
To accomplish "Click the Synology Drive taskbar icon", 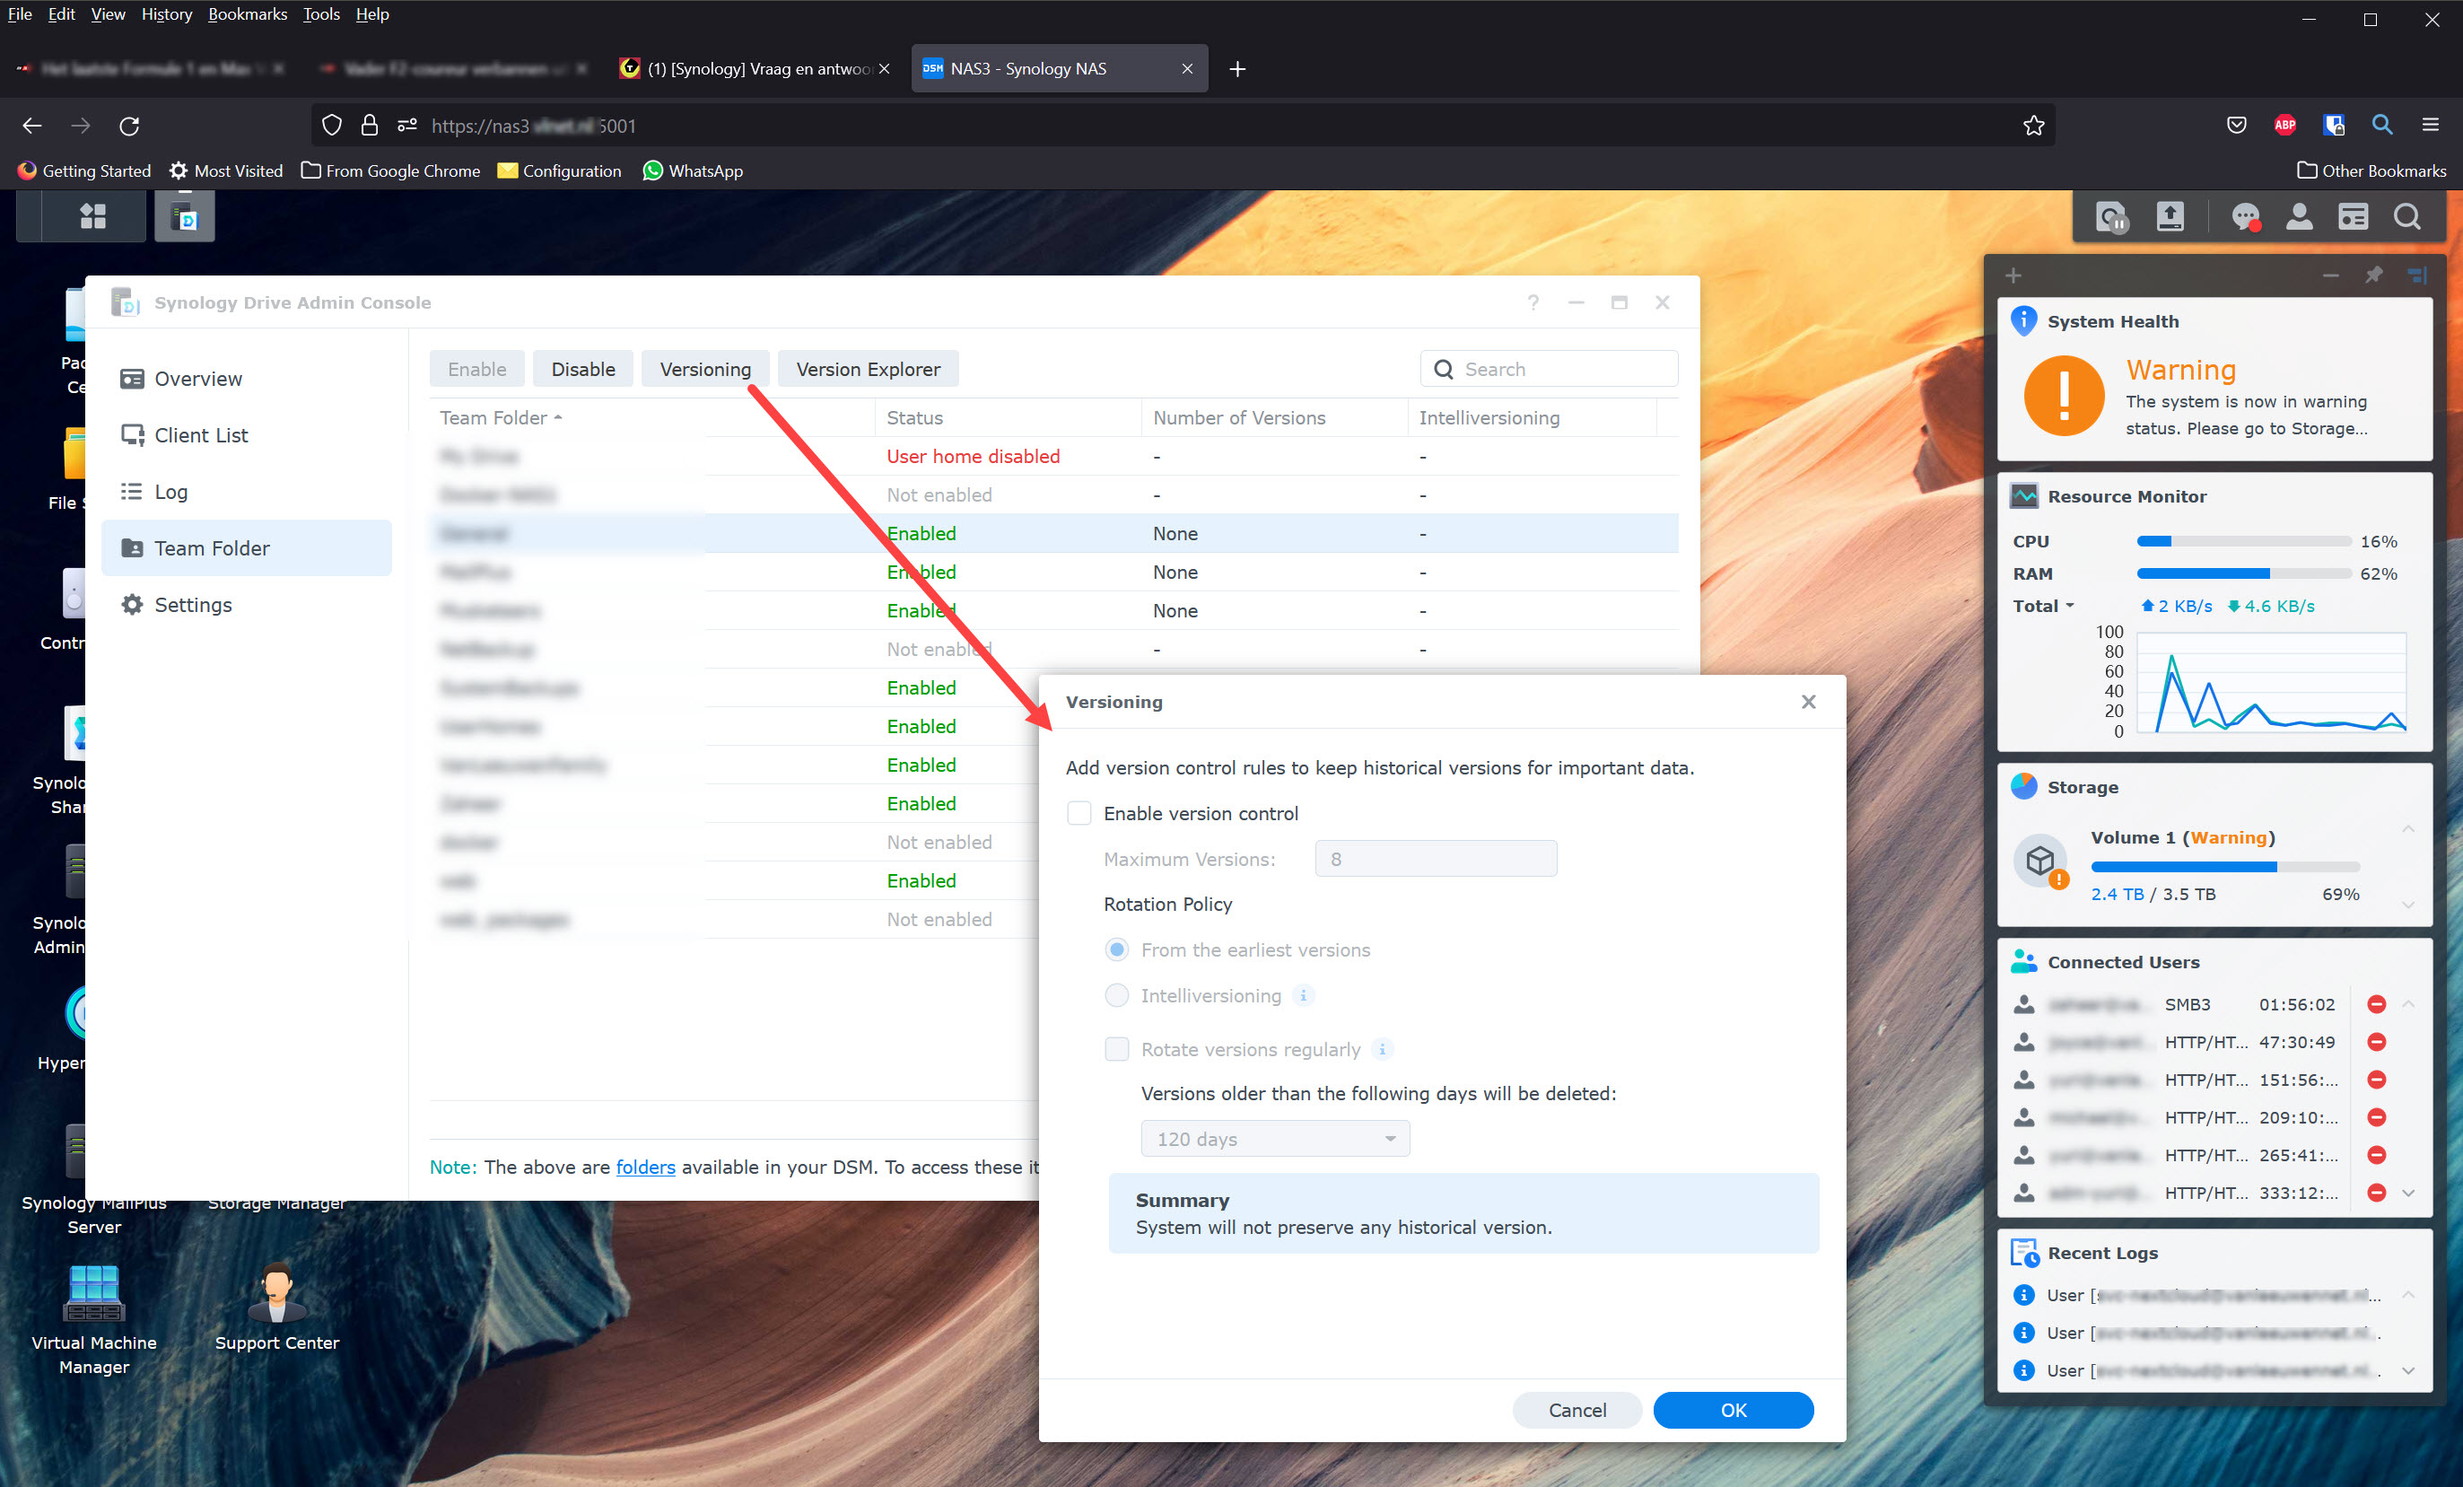I will (x=185, y=216).
